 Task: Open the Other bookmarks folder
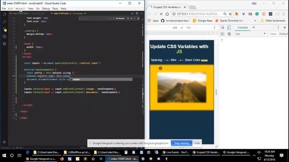(273, 21)
